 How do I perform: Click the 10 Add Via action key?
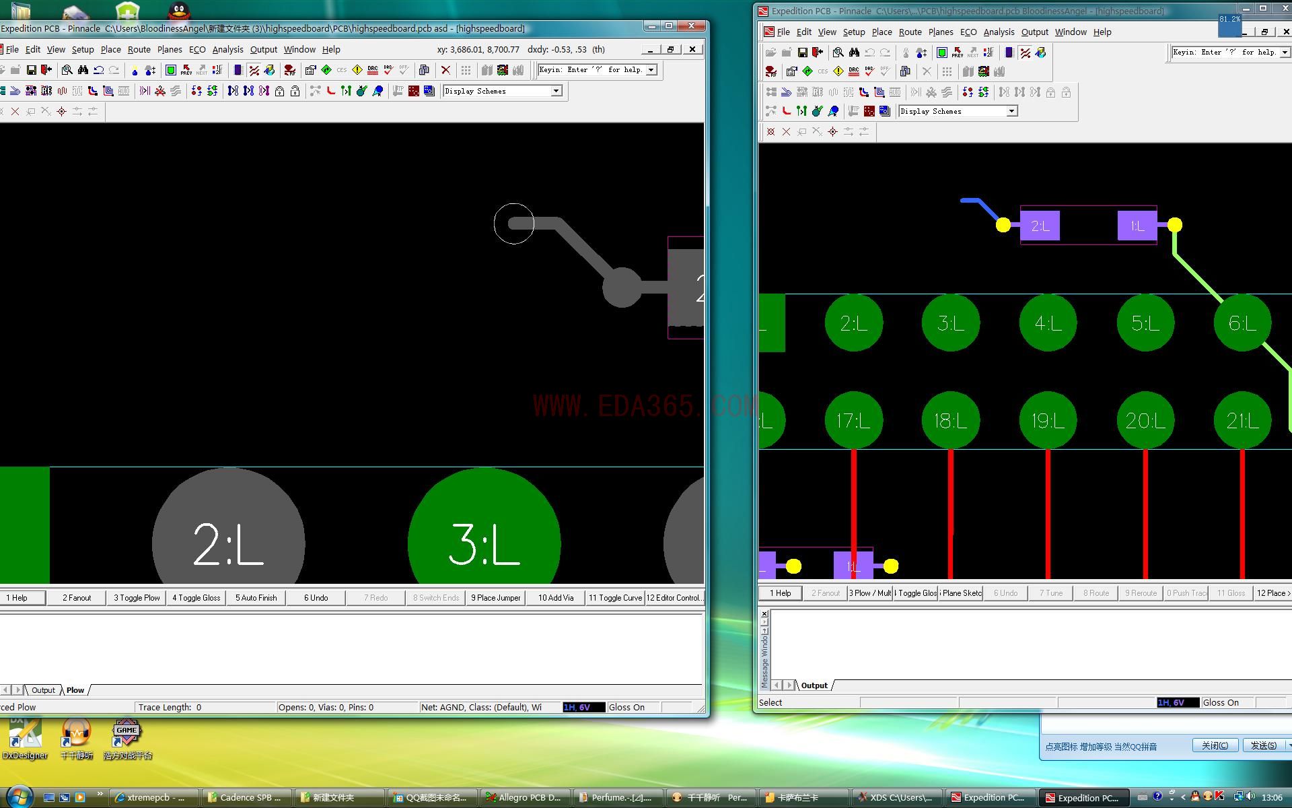tap(556, 598)
